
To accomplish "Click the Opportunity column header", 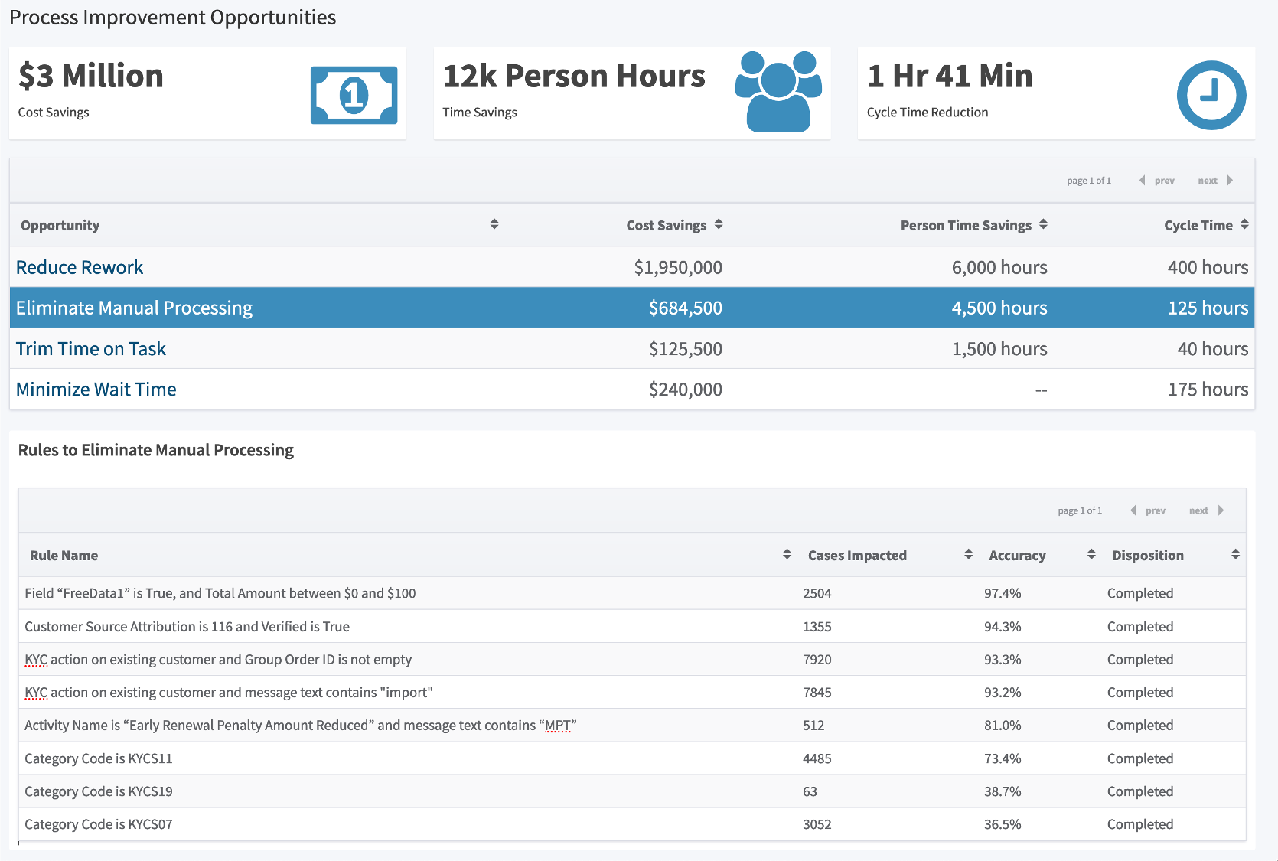I will (x=60, y=225).
